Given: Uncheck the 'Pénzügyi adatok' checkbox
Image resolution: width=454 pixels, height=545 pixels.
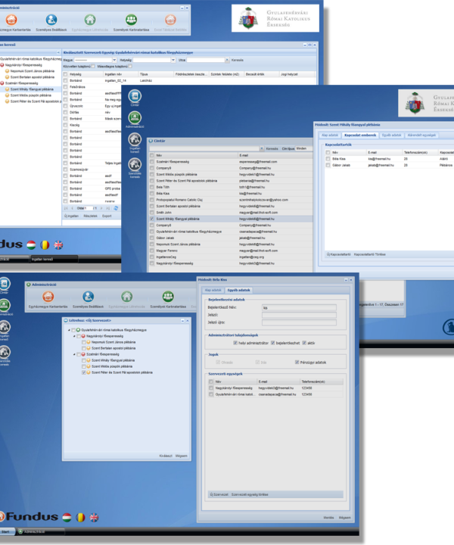Looking at the screenshot, I should coord(298,362).
